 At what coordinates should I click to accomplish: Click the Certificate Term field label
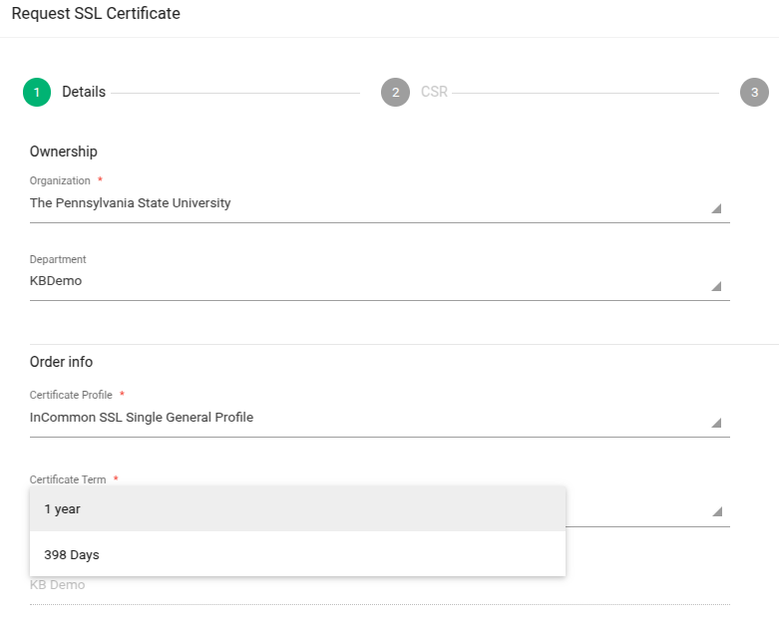pyautogui.click(x=68, y=479)
